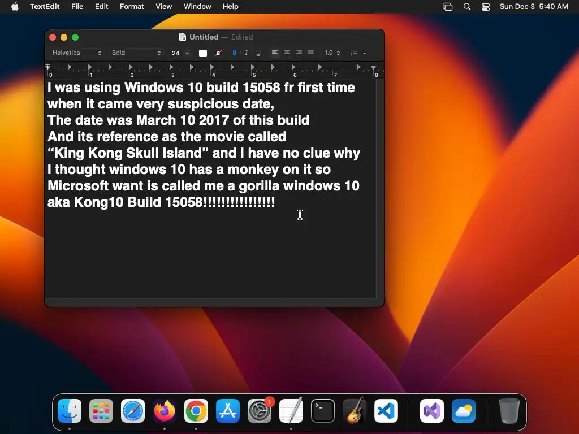
Task: Toggle italic formatting
Action: point(247,53)
